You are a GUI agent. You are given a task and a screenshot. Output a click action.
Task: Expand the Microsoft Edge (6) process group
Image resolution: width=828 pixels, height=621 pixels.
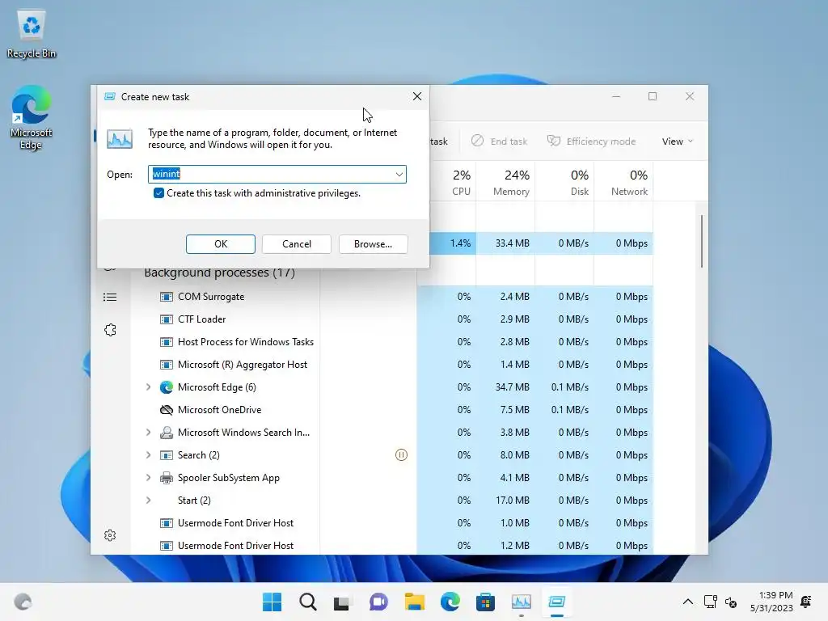(x=149, y=387)
